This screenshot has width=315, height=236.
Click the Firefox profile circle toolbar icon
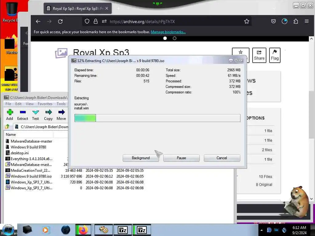pos(285,21)
